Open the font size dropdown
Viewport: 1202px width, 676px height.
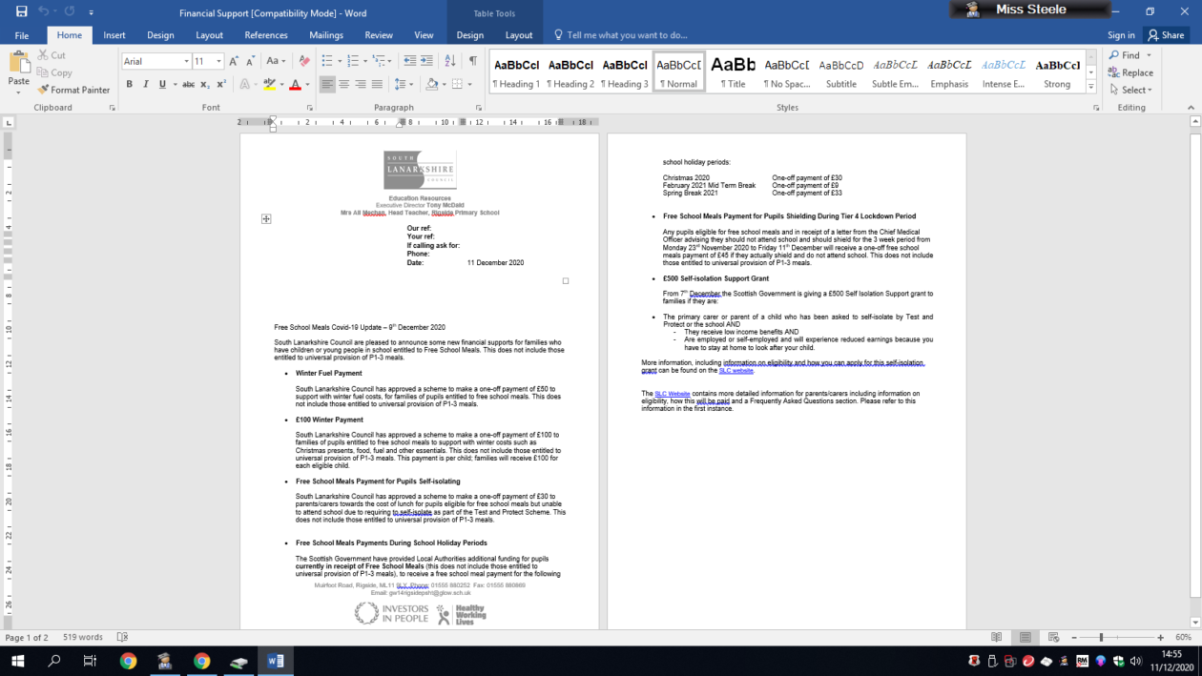[219, 61]
